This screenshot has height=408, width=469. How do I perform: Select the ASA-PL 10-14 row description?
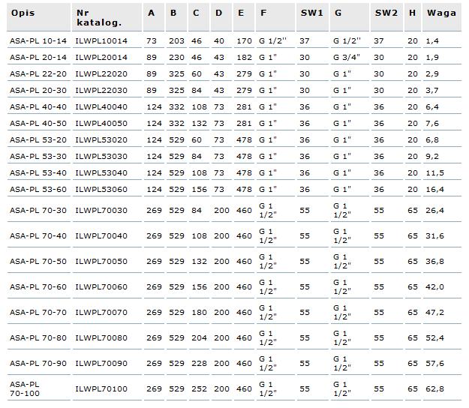click(38, 41)
